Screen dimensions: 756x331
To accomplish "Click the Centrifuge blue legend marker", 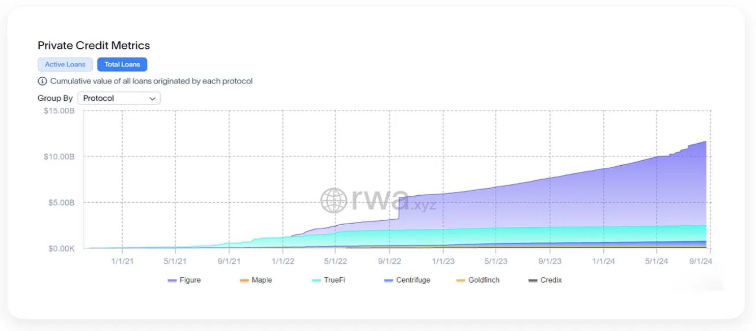I will point(389,281).
